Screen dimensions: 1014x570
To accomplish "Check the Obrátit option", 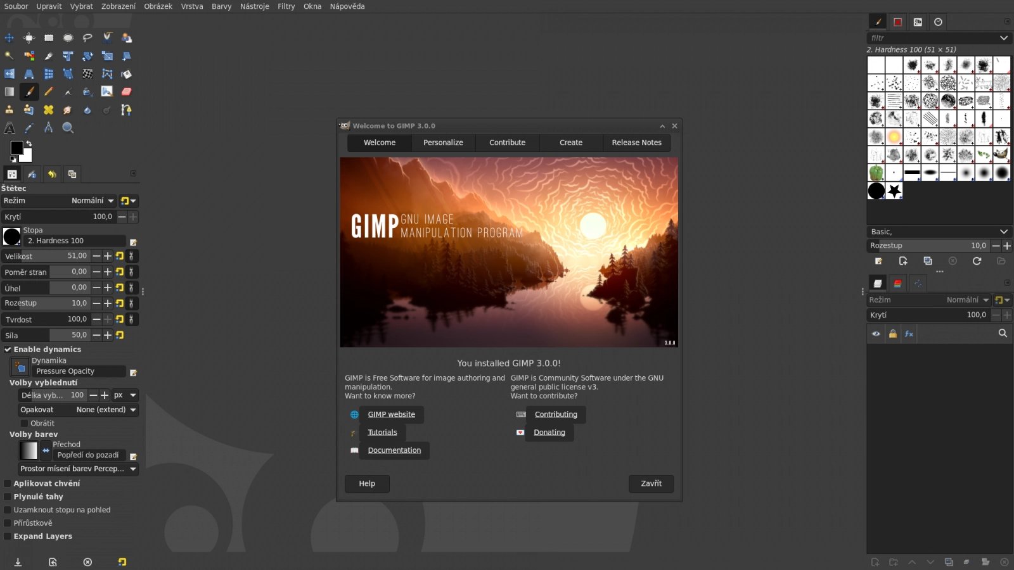I will [25, 423].
